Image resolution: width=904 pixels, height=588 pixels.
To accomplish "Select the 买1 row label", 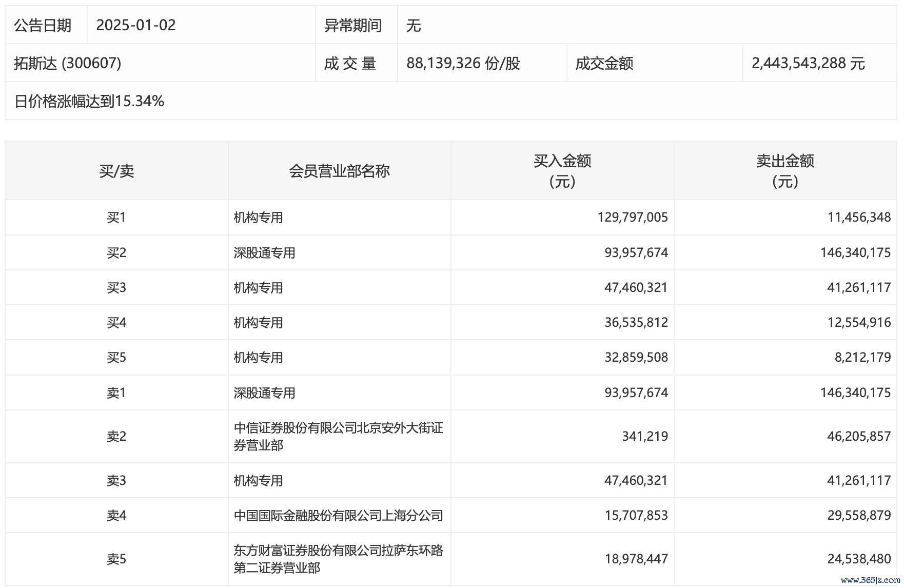I will coord(116,218).
